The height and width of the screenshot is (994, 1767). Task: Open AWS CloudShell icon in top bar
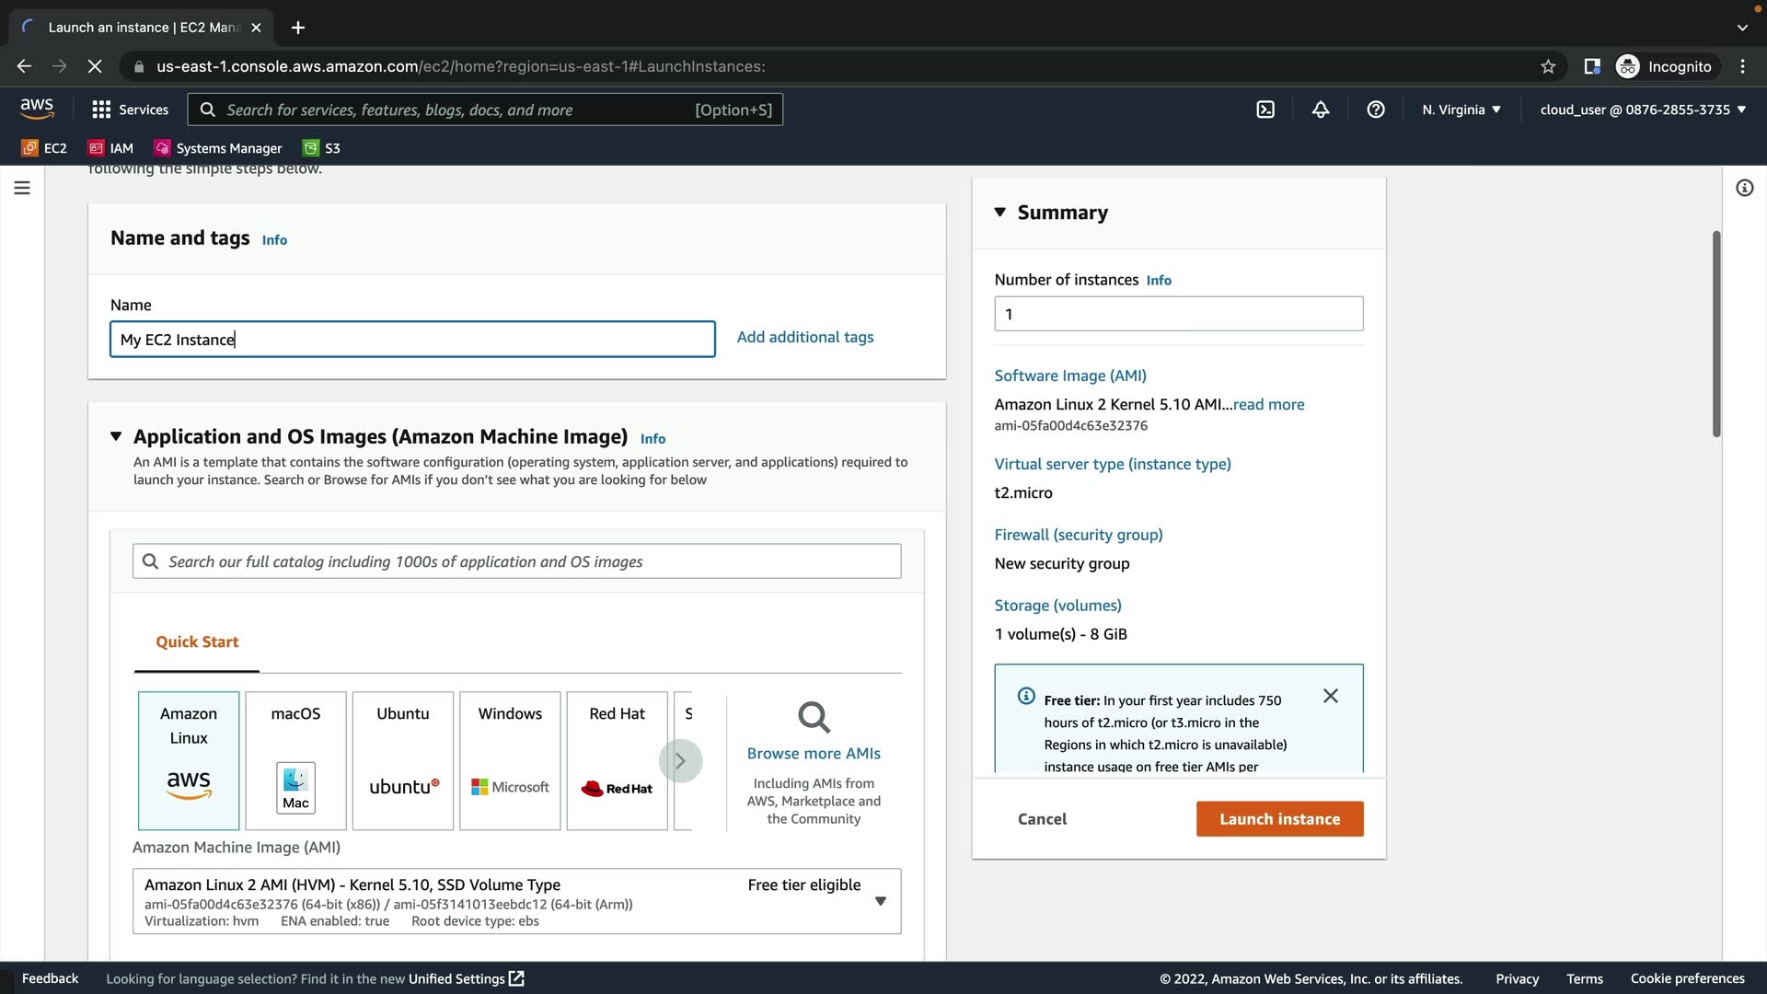click(1265, 110)
